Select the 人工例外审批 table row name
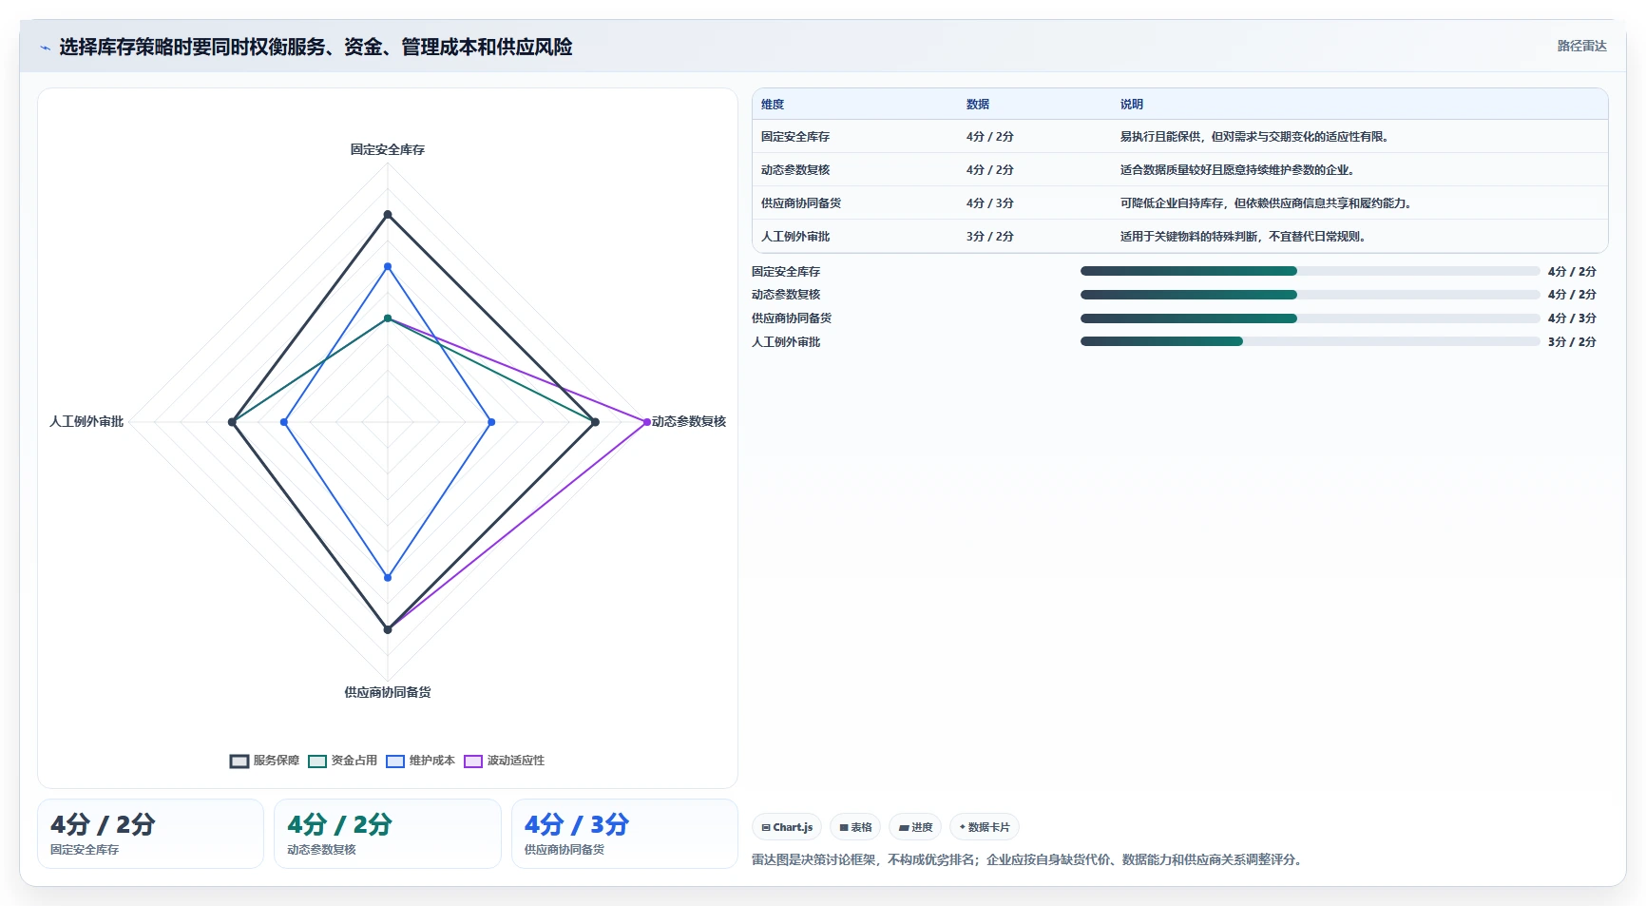Viewport: 1646px width, 906px height. 795,237
